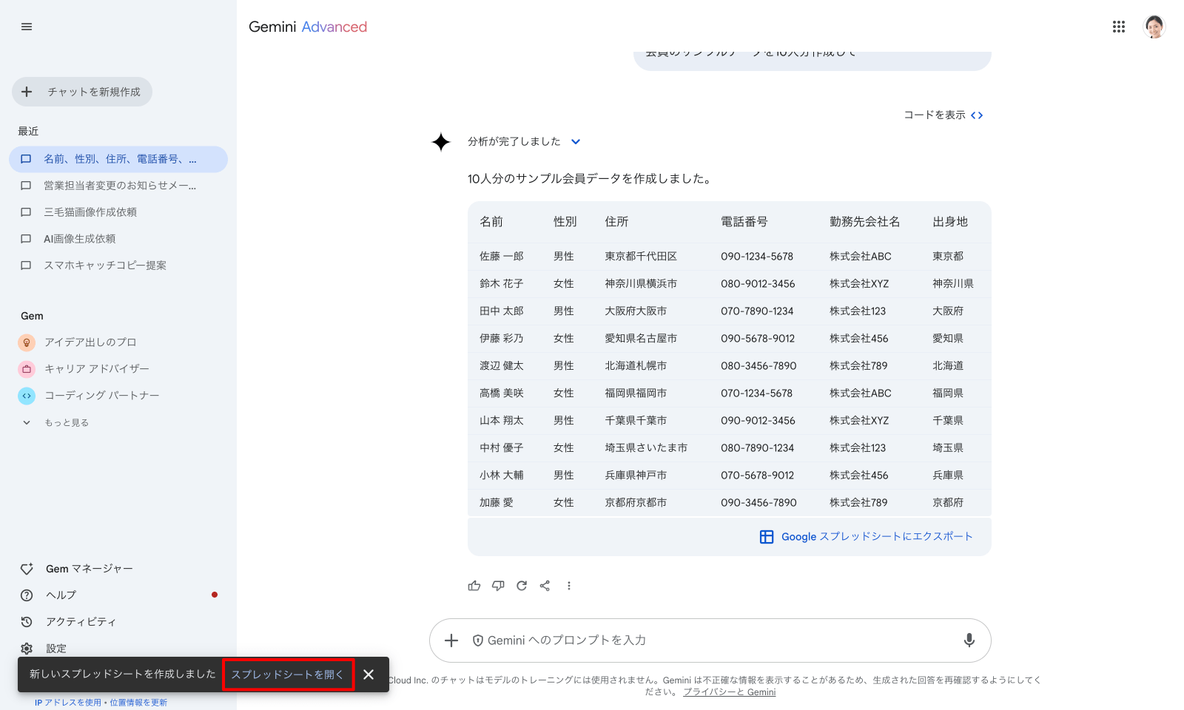
Task: Click プライバシーと Gemini link
Action: 730,692
